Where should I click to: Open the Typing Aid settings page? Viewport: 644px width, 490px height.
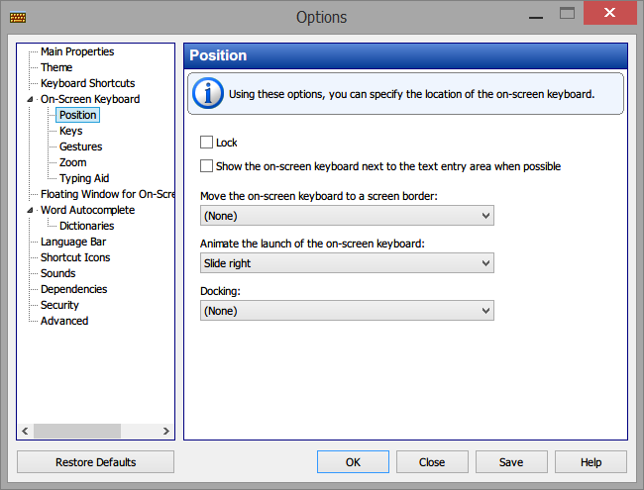[84, 178]
